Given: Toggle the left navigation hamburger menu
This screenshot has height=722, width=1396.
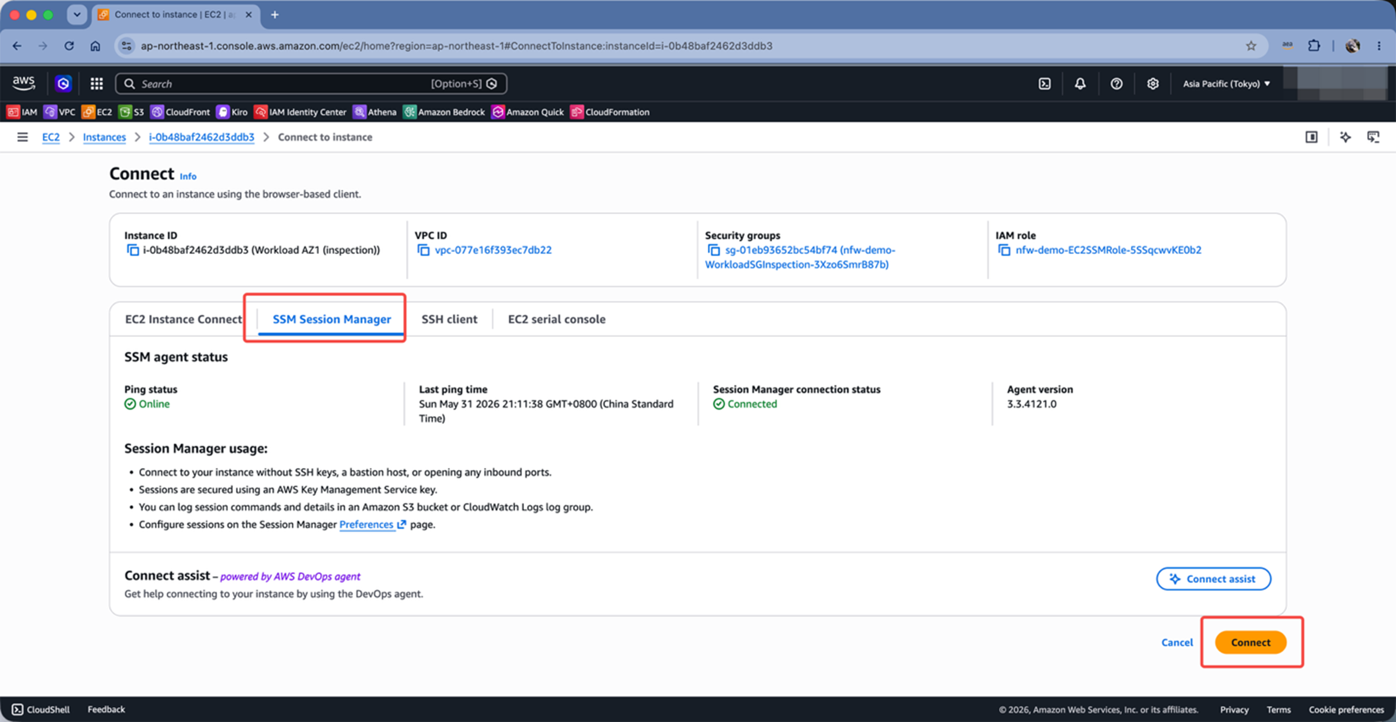Looking at the screenshot, I should coord(22,137).
